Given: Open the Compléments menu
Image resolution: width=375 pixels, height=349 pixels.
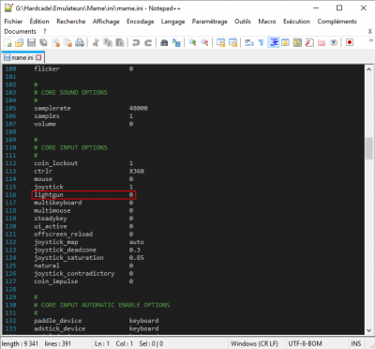Looking at the screenshot, I should pos(337,22).
